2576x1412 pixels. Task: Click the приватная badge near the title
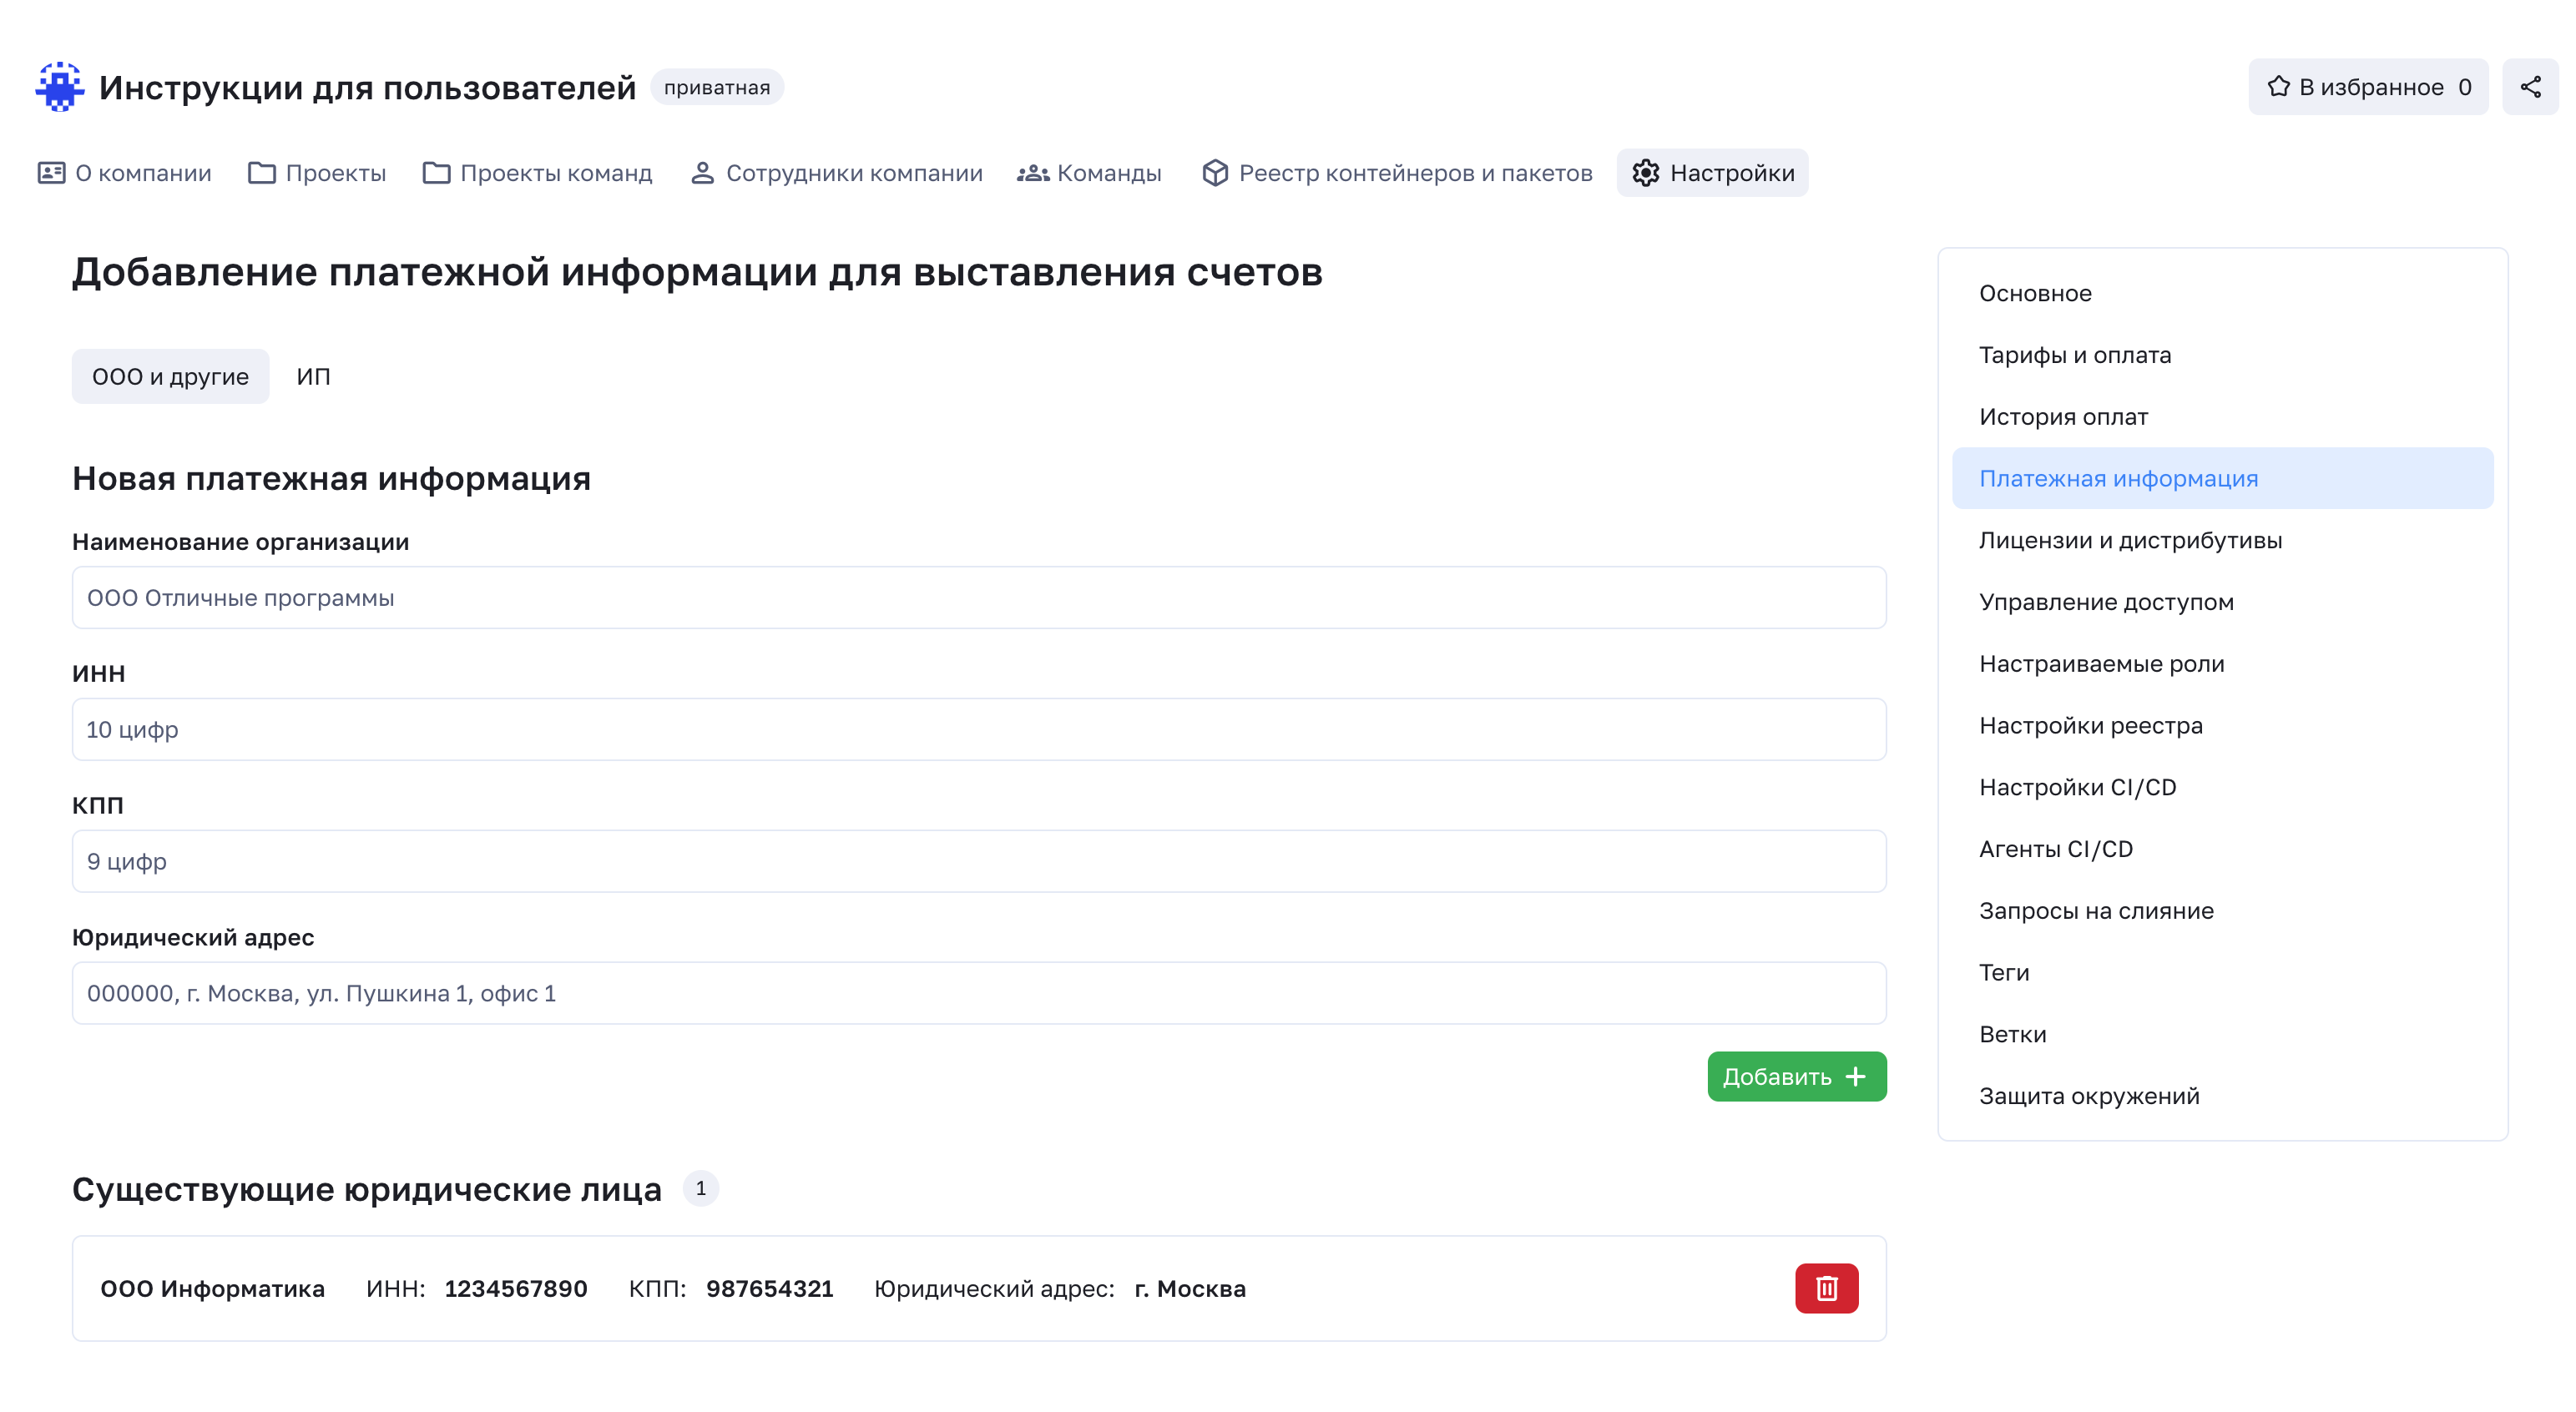(718, 87)
